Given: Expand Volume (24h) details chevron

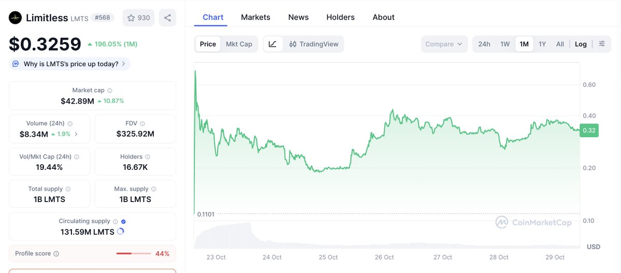Looking at the screenshot, I should (77, 134).
